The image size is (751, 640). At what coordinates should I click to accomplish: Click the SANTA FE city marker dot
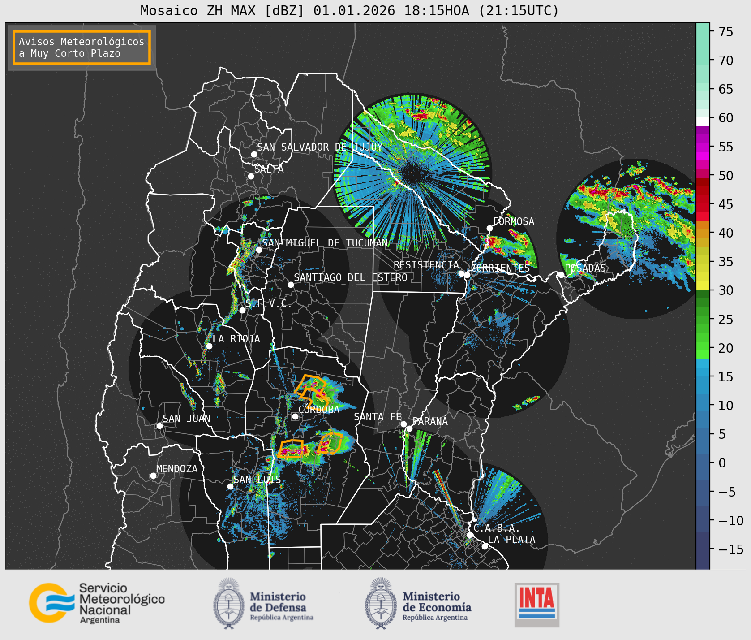403,424
